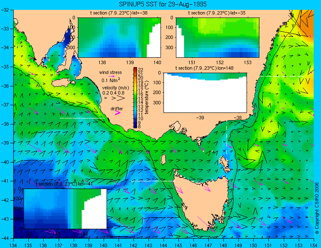Click the "20" color bar tick label

coord(141,78)
